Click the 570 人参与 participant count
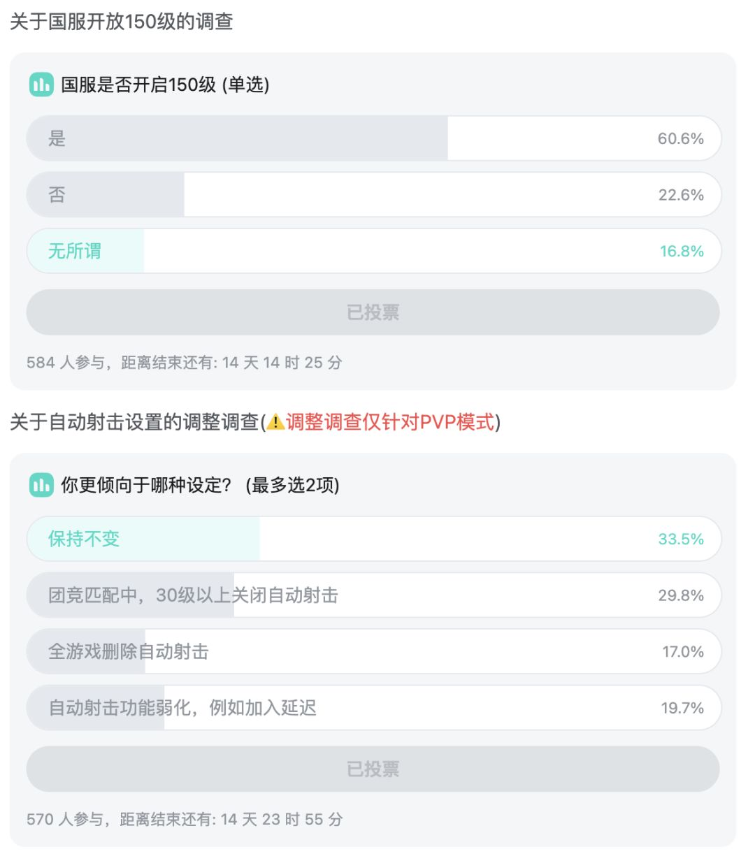The image size is (755, 856). (66, 819)
